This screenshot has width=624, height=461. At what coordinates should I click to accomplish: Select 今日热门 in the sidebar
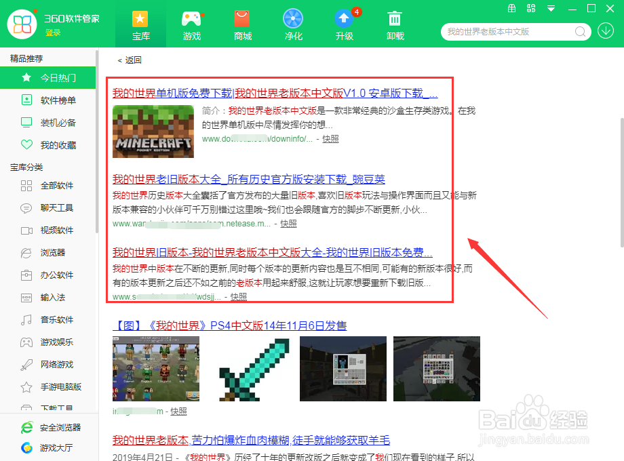47,77
